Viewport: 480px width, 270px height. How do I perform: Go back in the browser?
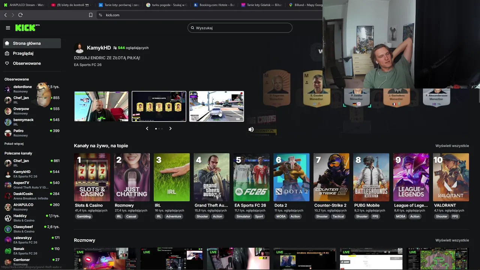pyautogui.click(x=5, y=15)
